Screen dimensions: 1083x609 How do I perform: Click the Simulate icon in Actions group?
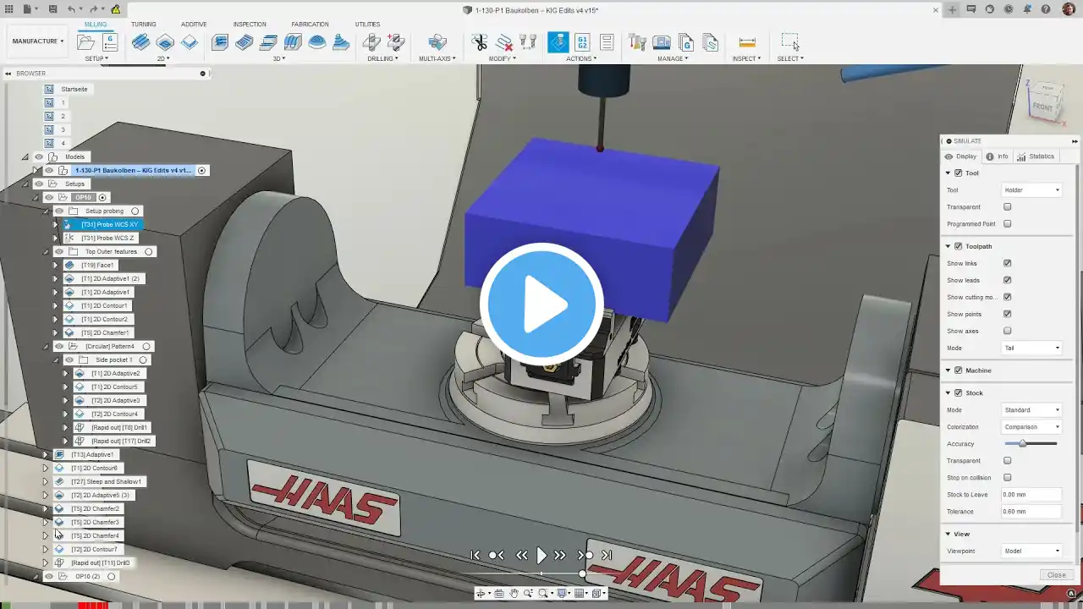pos(558,42)
